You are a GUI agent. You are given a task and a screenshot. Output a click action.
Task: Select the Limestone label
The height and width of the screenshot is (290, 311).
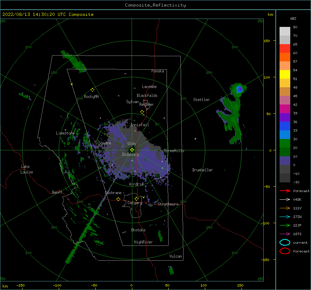pyautogui.click(x=65, y=133)
